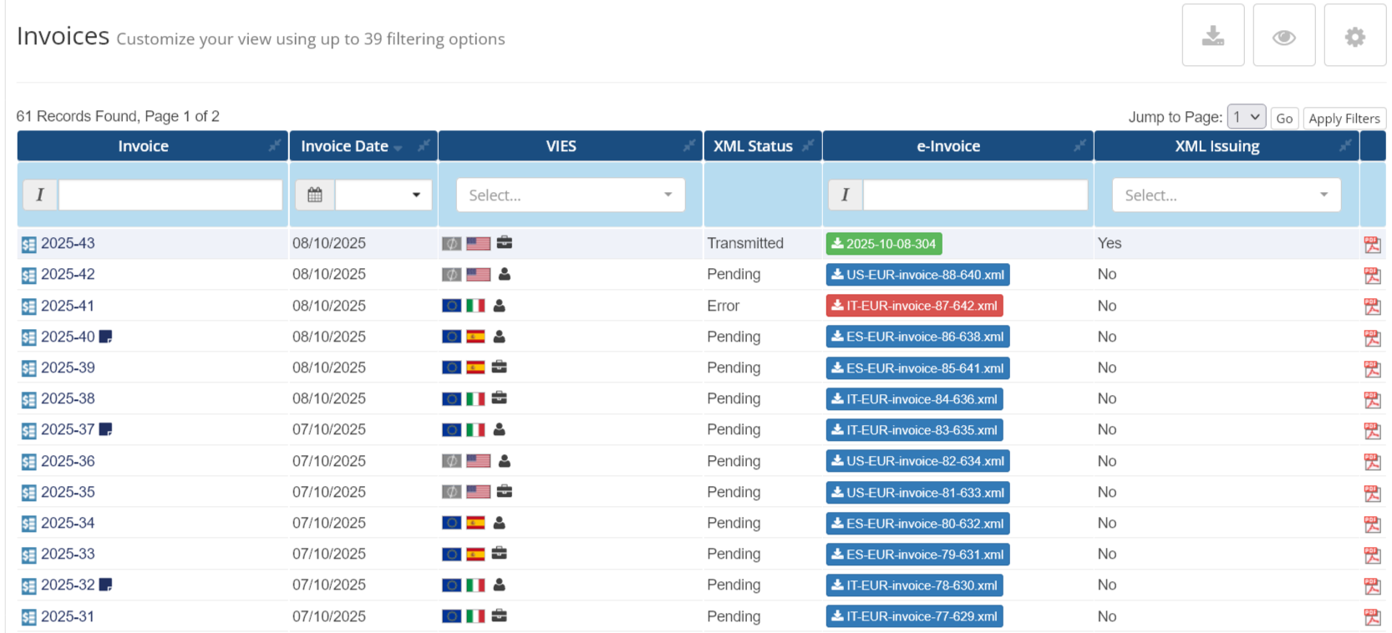
Task: Click the XML Status column header
Action: pyautogui.click(x=752, y=146)
